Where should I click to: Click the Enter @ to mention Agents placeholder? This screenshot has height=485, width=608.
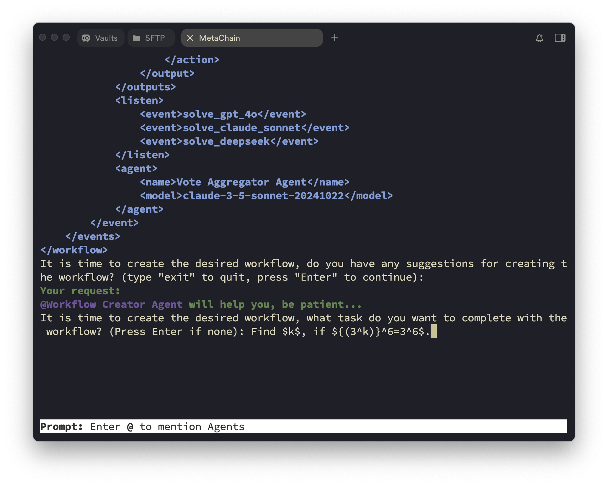click(x=167, y=427)
